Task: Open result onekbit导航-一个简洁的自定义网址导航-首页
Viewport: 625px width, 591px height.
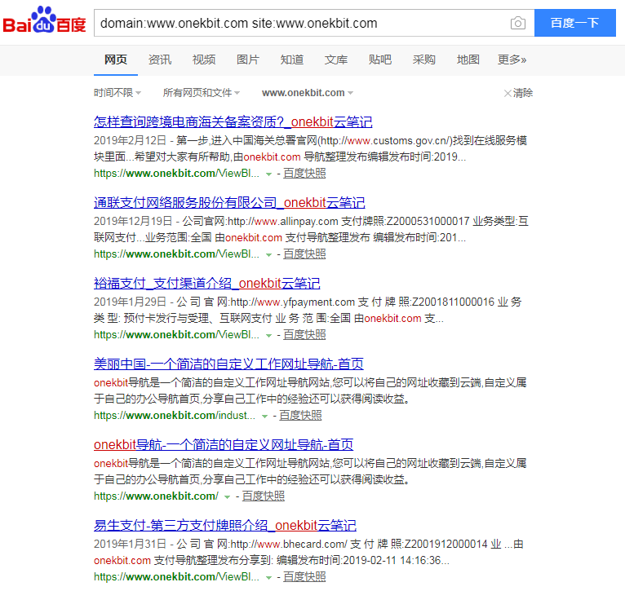Action: tap(224, 444)
